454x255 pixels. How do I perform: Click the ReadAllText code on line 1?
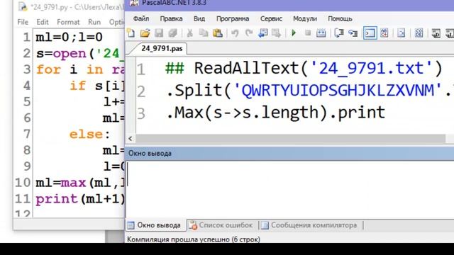coord(304,69)
